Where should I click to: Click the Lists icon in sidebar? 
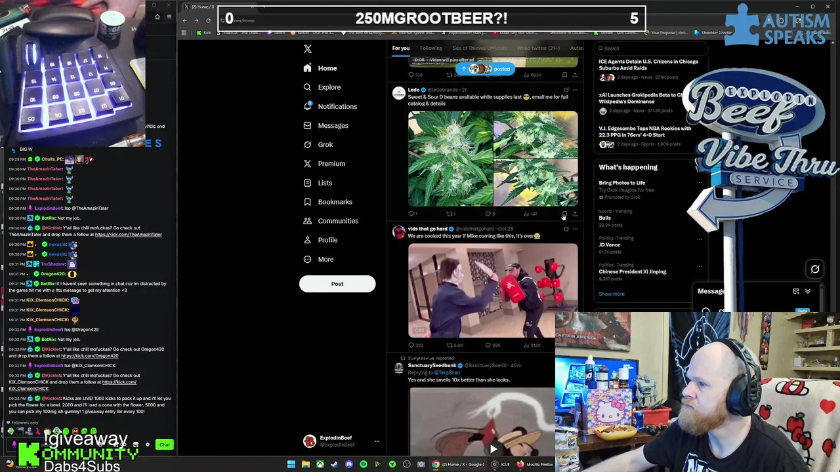(307, 183)
